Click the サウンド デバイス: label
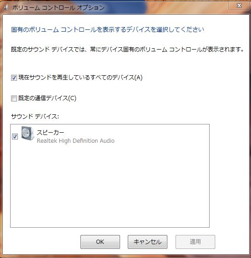 pyautogui.click(x=35, y=117)
